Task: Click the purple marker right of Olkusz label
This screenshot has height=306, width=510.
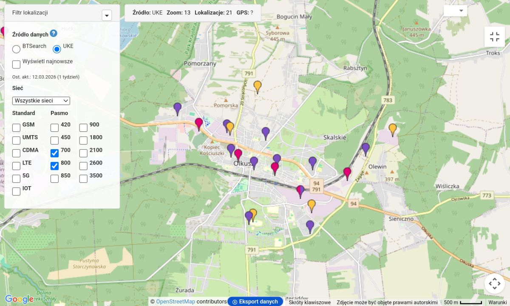Action: [254, 162]
